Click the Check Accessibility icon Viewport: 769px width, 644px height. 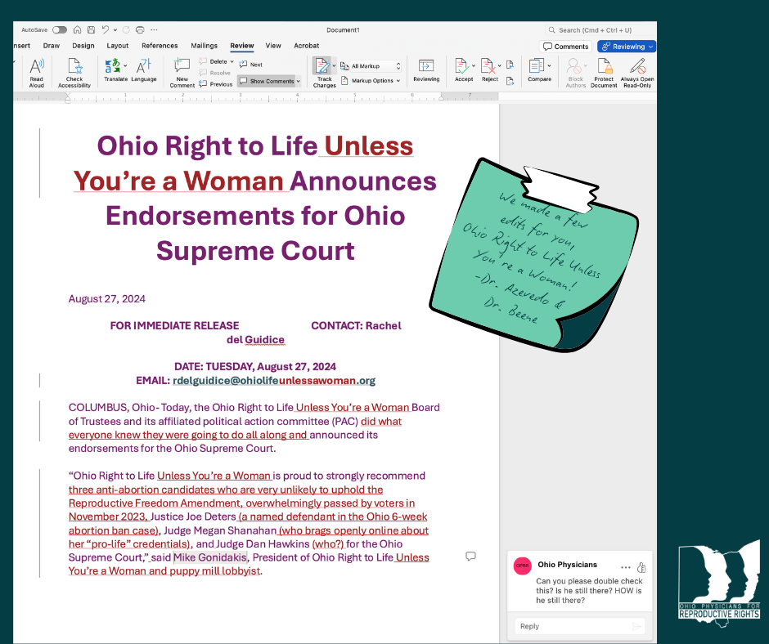(74, 65)
